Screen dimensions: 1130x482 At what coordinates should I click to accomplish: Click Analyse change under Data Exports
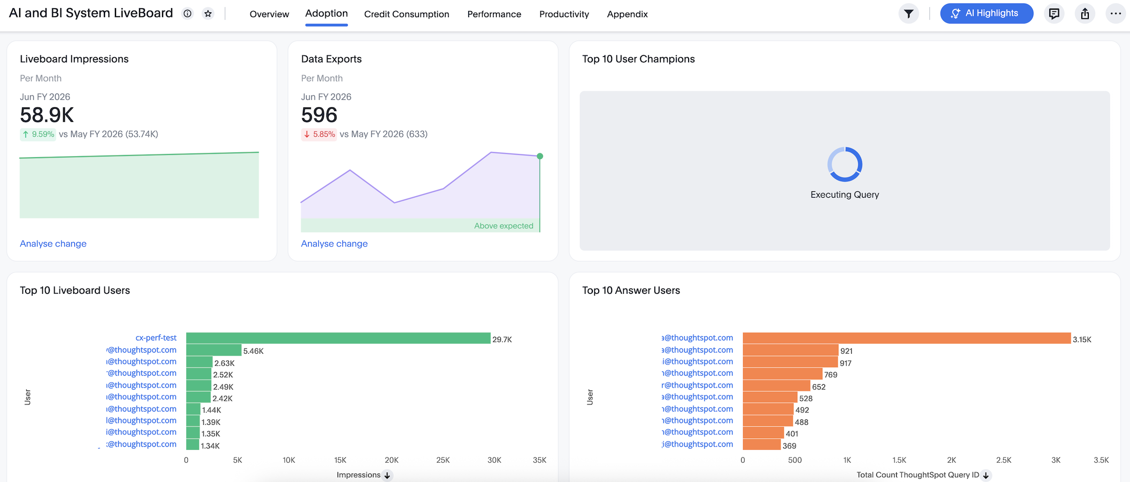click(x=334, y=244)
